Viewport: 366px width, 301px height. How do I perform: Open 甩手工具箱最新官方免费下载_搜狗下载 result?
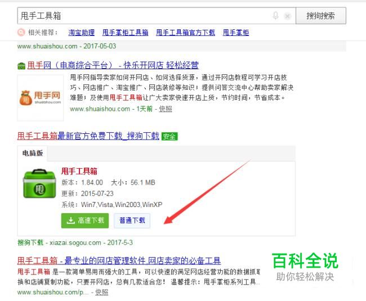88,136
